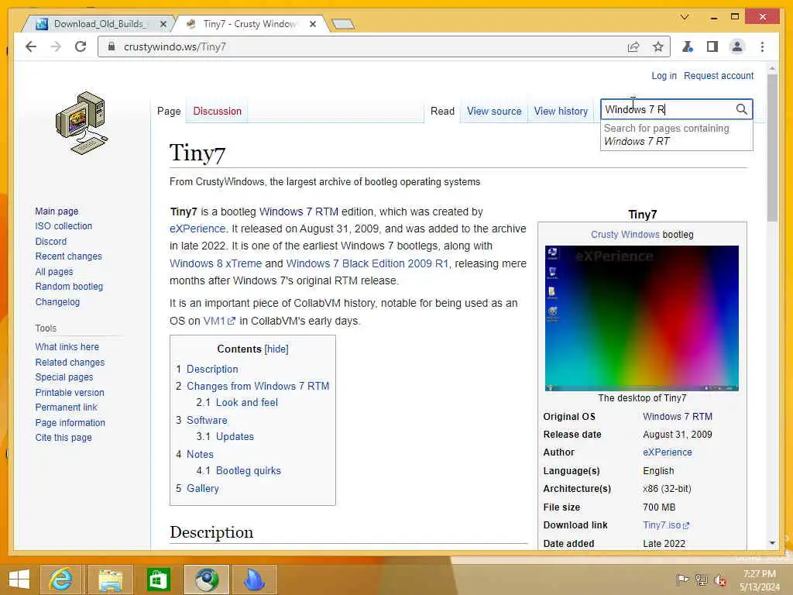Open the Discord sidebar link
Screen dimensions: 793x595
tap(51, 242)
